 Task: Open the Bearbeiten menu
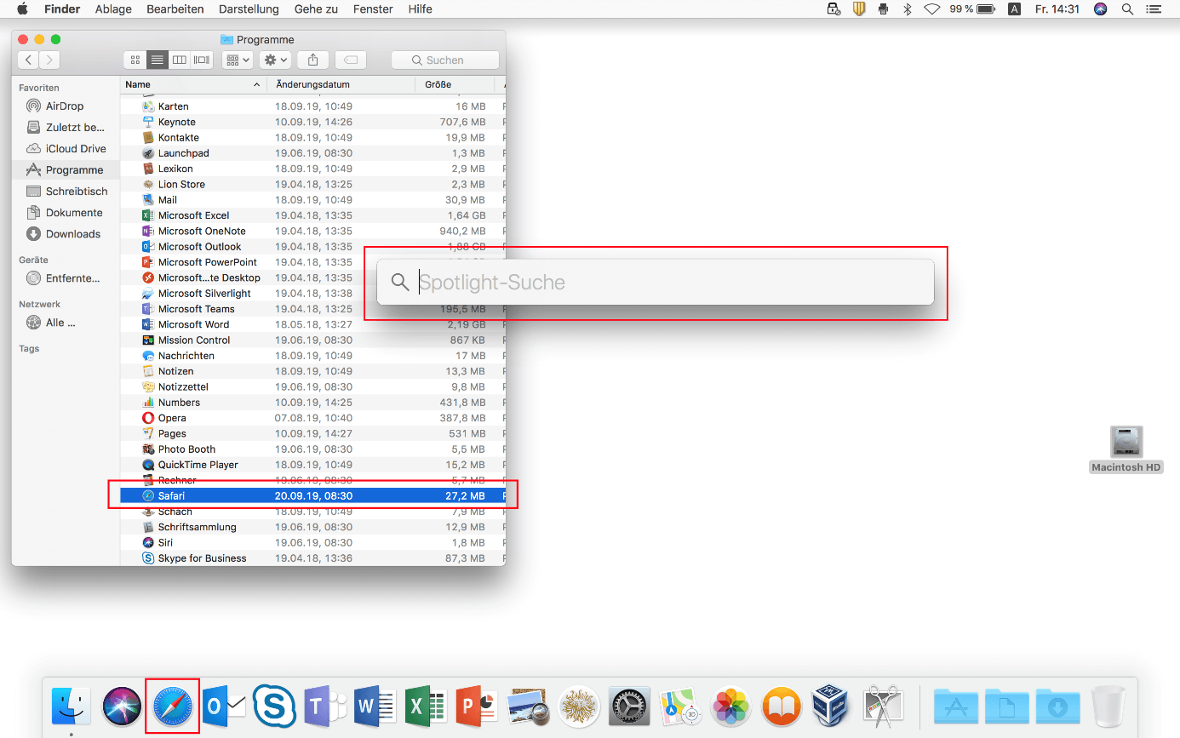(175, 9)
